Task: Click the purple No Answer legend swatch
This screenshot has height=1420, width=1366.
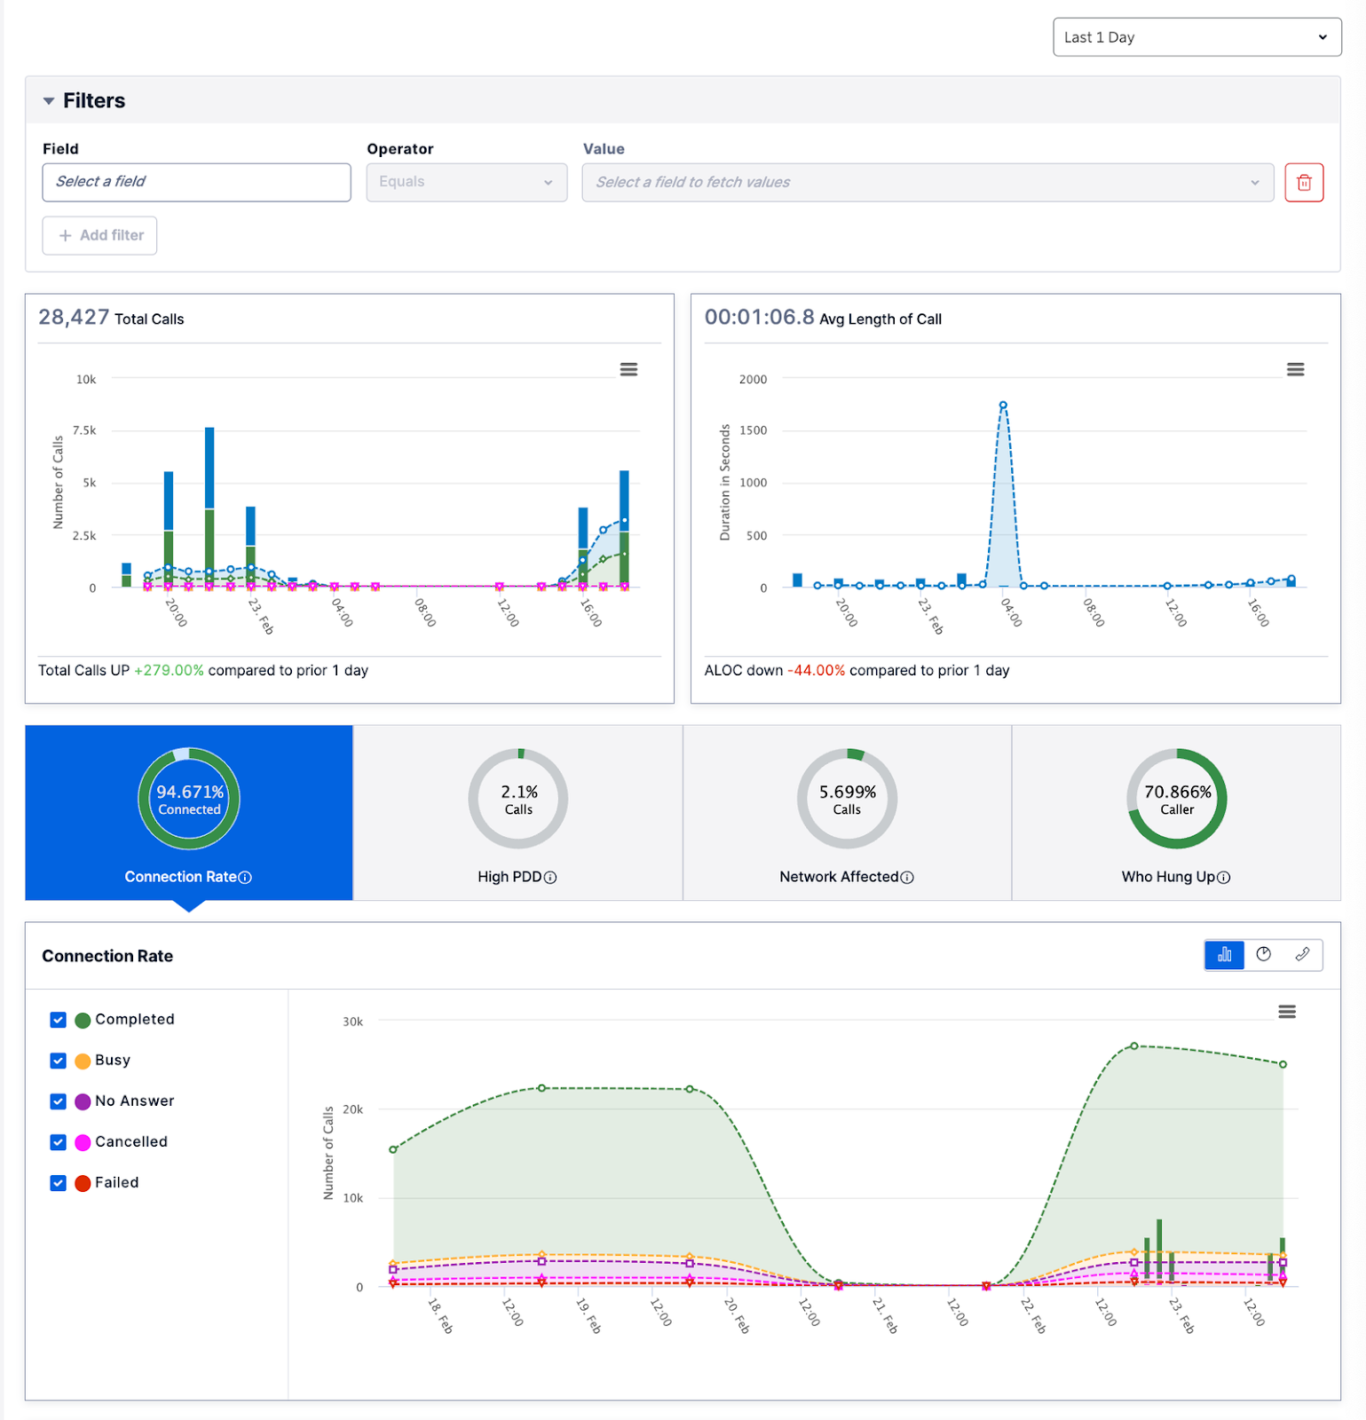Action: tap(83, 1102)
